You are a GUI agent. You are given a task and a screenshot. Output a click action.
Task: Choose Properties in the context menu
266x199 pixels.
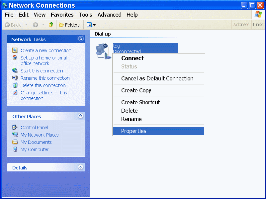159,131
